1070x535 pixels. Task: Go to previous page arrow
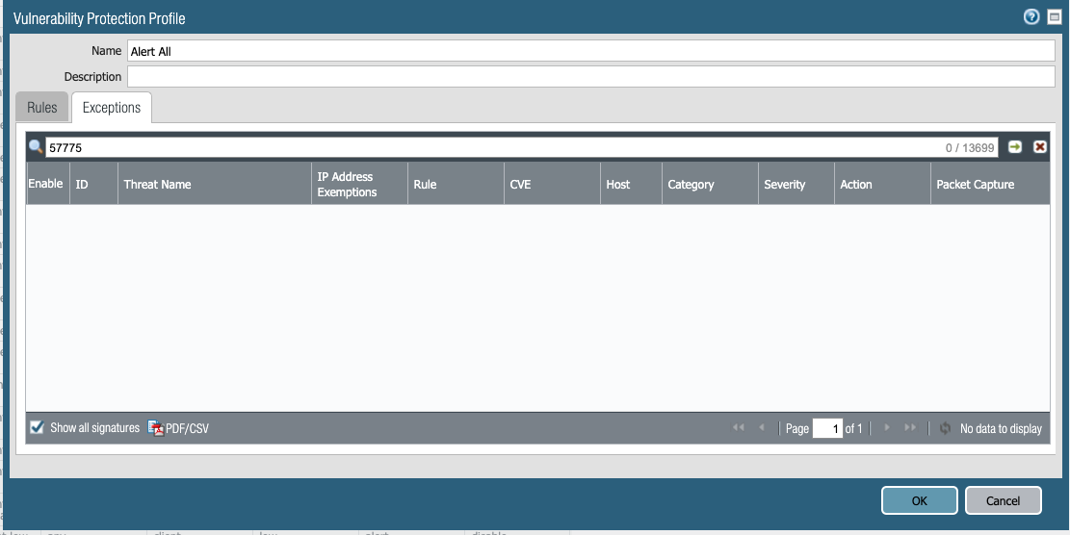tap(762, 428)
